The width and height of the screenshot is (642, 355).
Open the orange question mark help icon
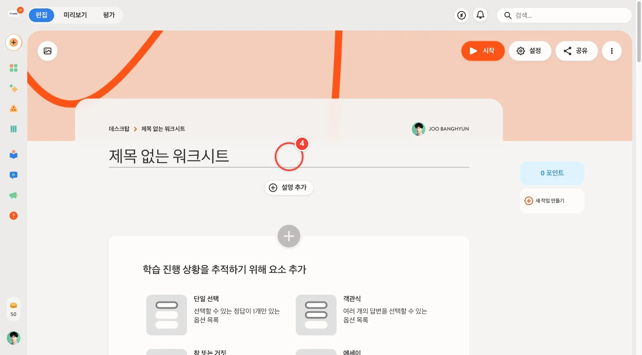coord(14,216)
